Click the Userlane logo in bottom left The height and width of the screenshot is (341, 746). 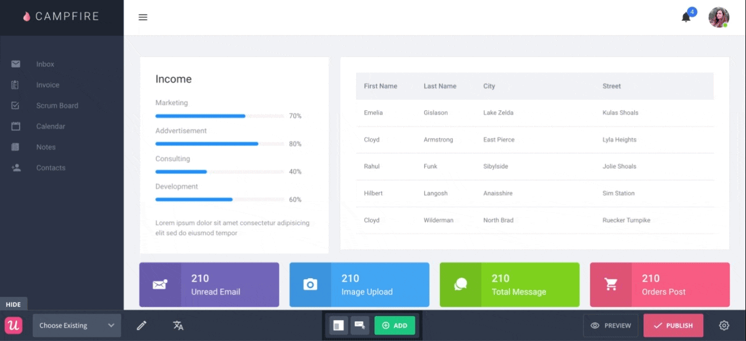click(x=13, y=325)
